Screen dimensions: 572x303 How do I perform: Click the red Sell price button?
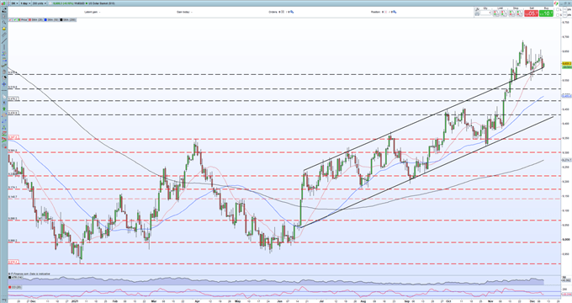[531, 13]
